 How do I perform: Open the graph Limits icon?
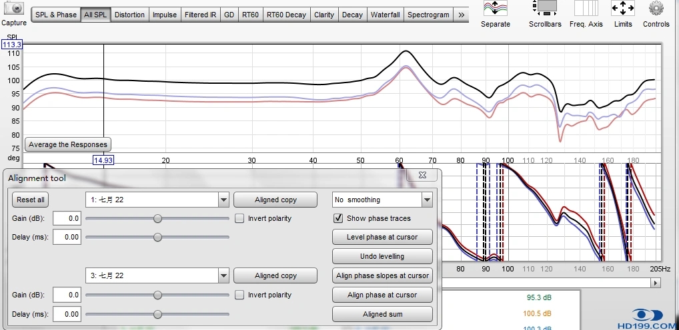[x=623, y=9]
